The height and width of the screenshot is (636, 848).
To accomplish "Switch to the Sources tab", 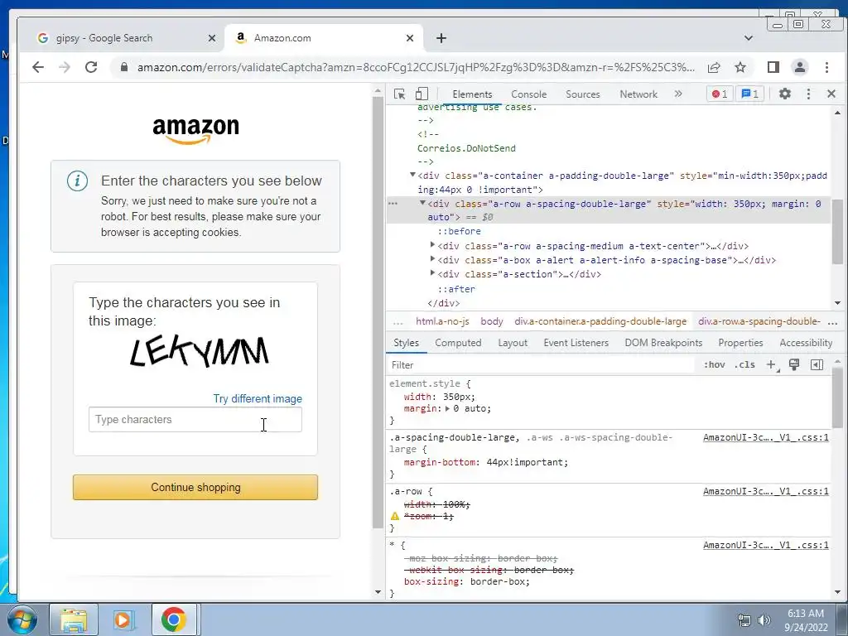I will (582, 94).
